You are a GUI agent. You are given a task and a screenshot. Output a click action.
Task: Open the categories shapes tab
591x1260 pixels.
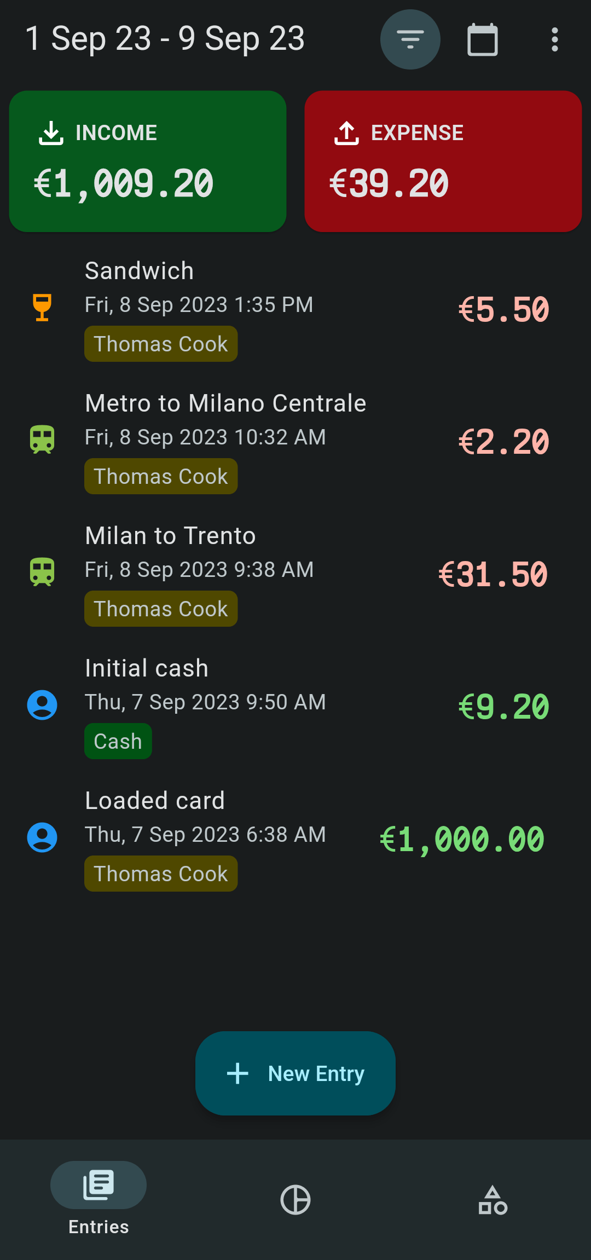coord(493,1200)
